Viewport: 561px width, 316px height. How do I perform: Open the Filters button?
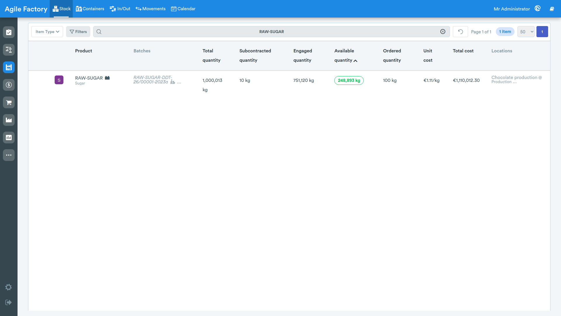point(78,32)
